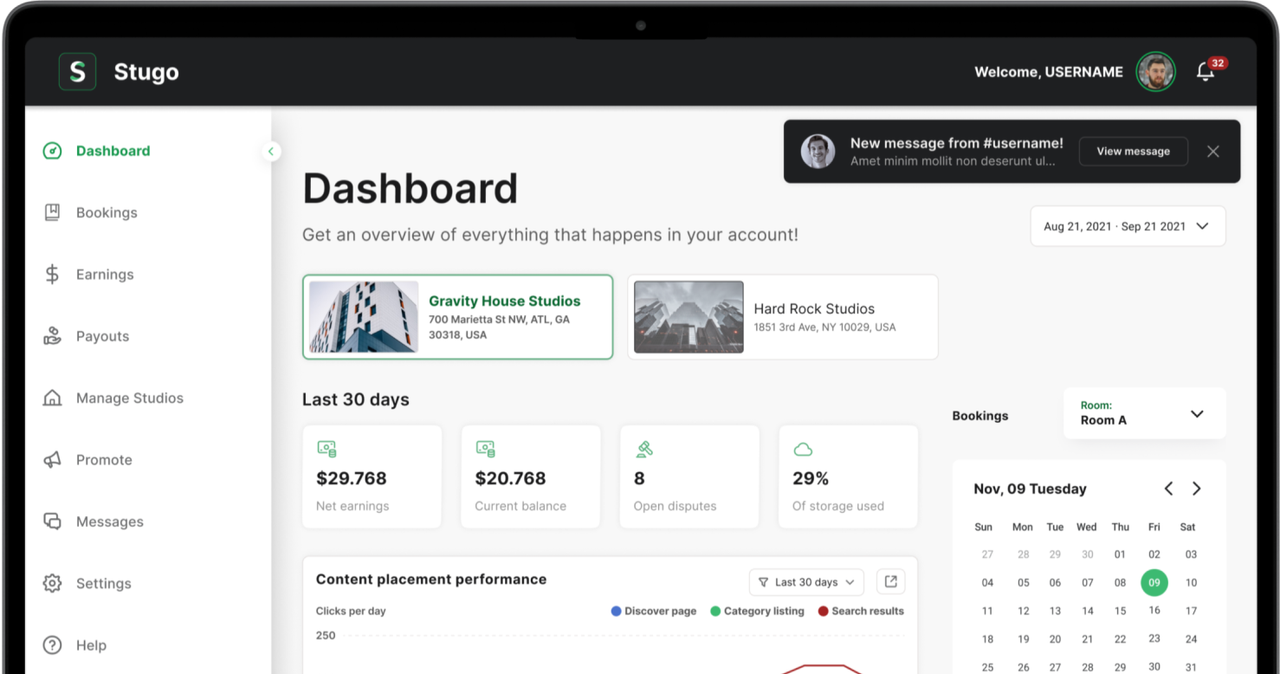
Task: Open the Last 30 days filter
Action: pos(805,582)
